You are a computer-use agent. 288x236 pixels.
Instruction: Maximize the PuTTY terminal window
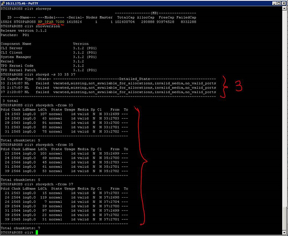[x=279, y=3]
